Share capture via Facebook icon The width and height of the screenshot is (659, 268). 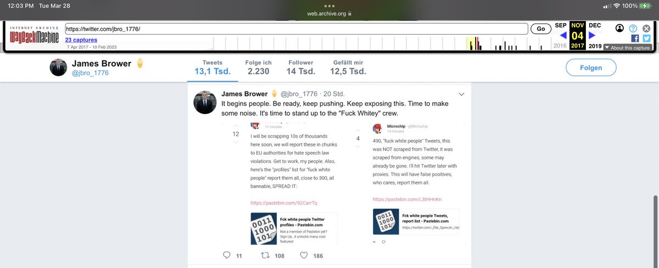point(635,38)
